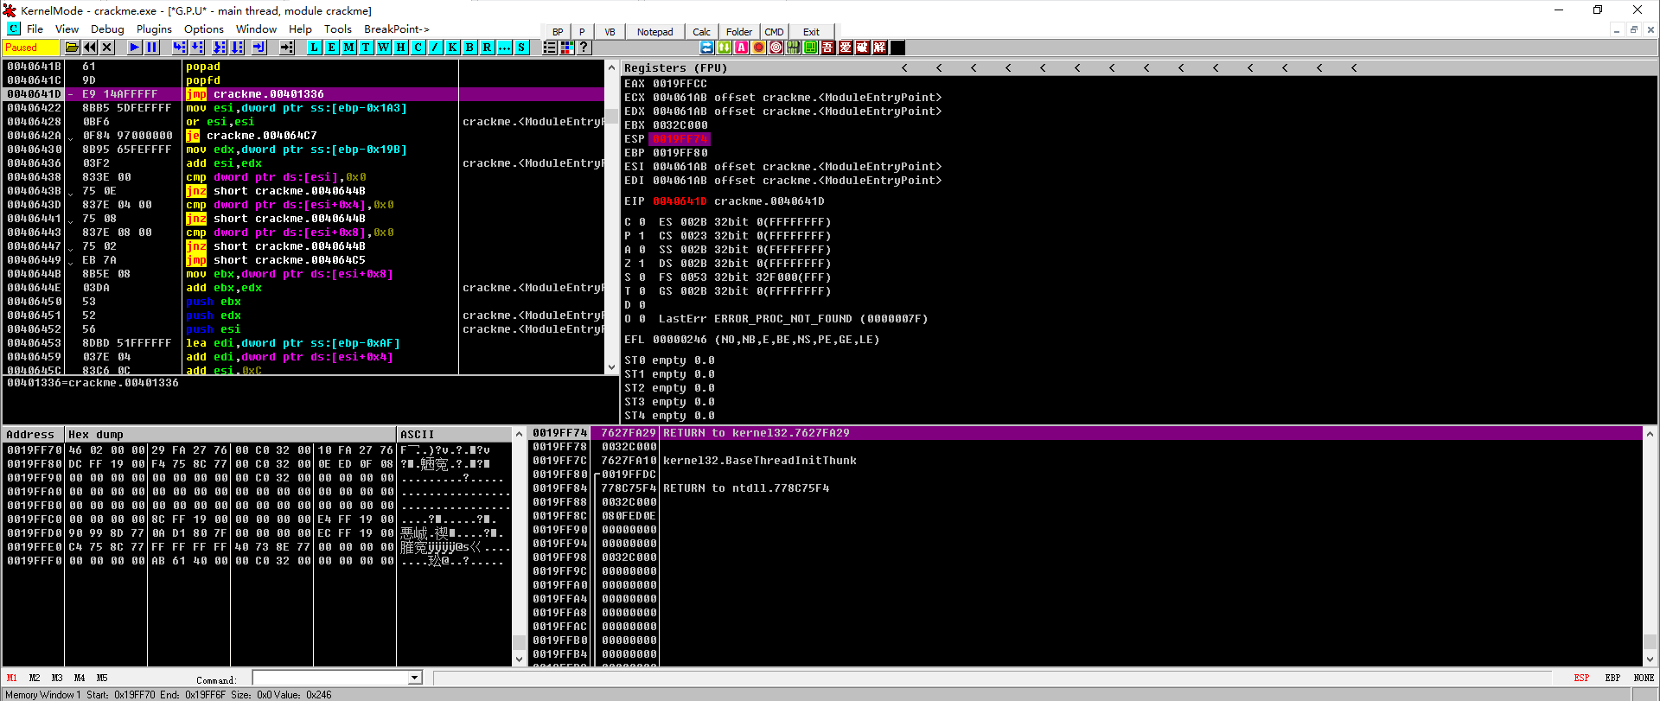Switch to memory window tab M3

coord(57,679)
